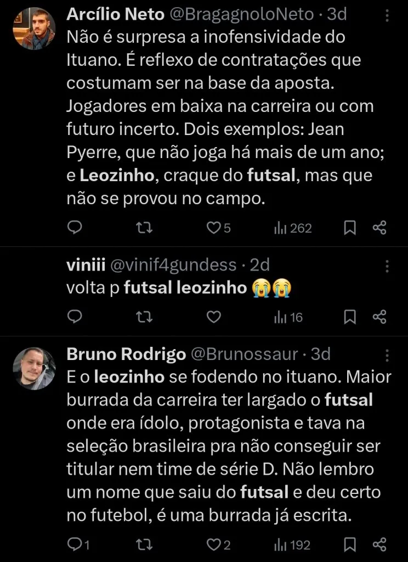The height and width of the screenshot is (562, 408).
Task: Retweet viniii's futsal leozinho post
Action: coord(143,316)
